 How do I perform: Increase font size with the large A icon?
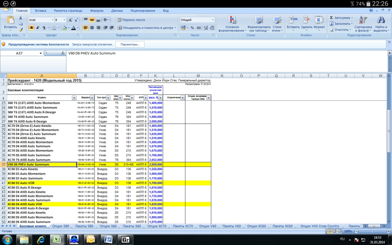pos(70,20)
